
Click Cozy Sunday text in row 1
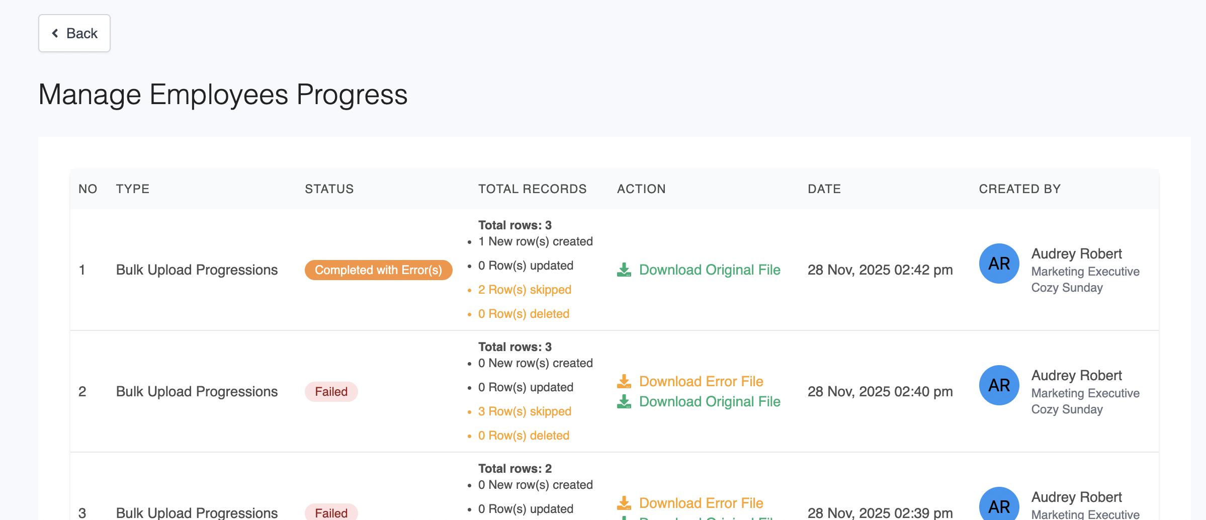click(1067, 288)
